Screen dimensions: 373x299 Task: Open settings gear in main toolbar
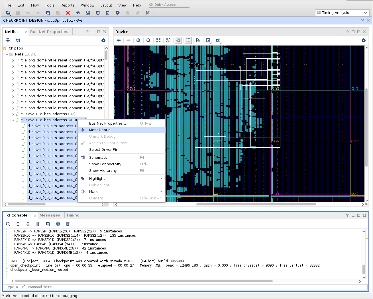[118, 13]
